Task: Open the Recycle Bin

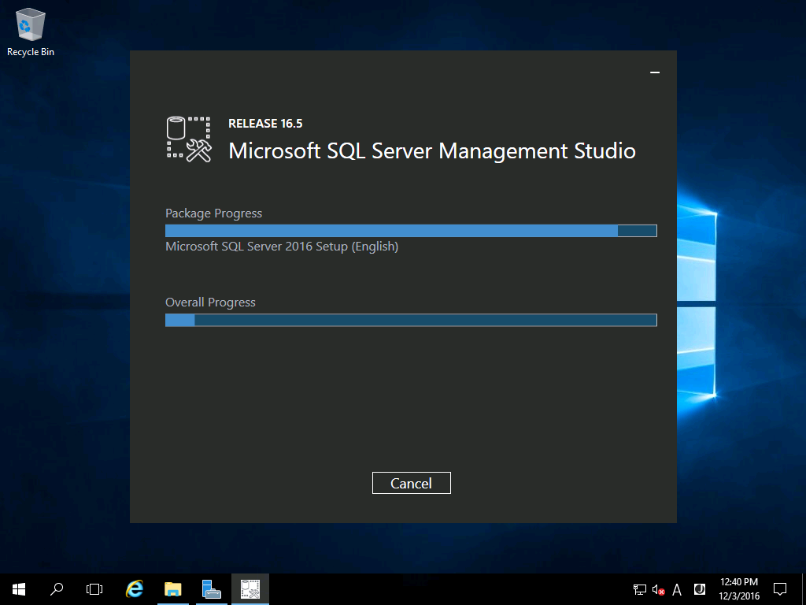Action: click(29, 24)
